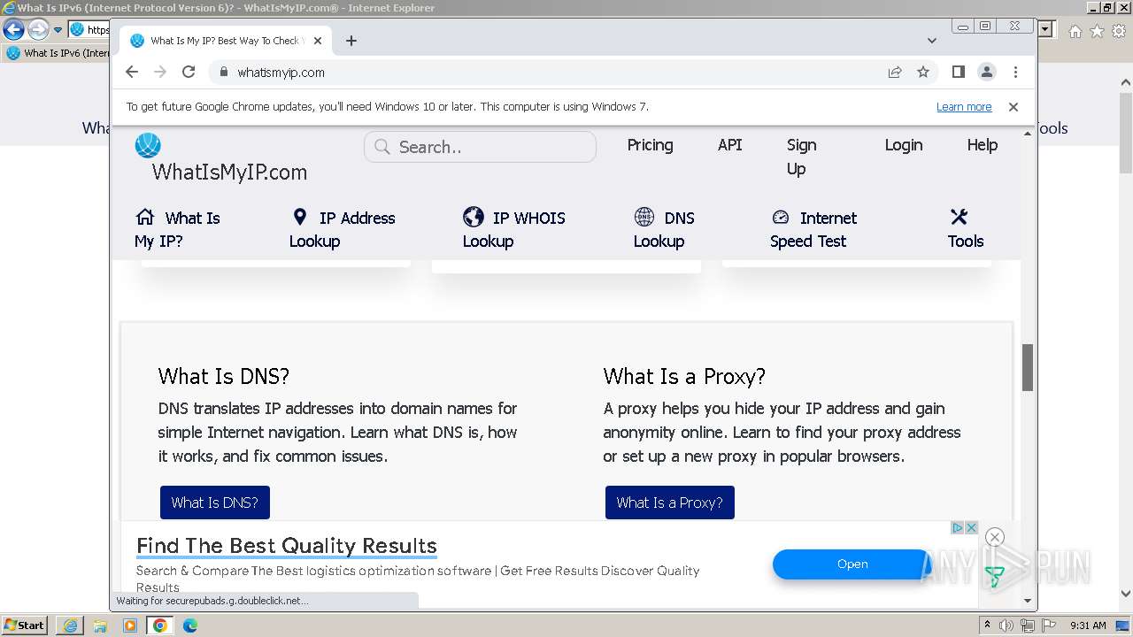This screenshot has width=1133, height=637.
Task: Click the home icon for 'What Is My IP?'
Action: [x=145, y=217]
